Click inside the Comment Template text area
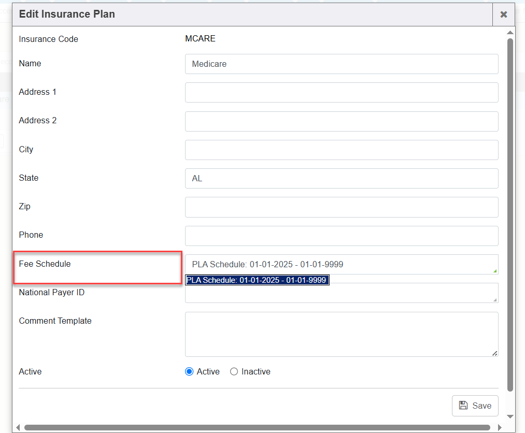The width and height of the screenshot is (525, 433). coord(341,334)
